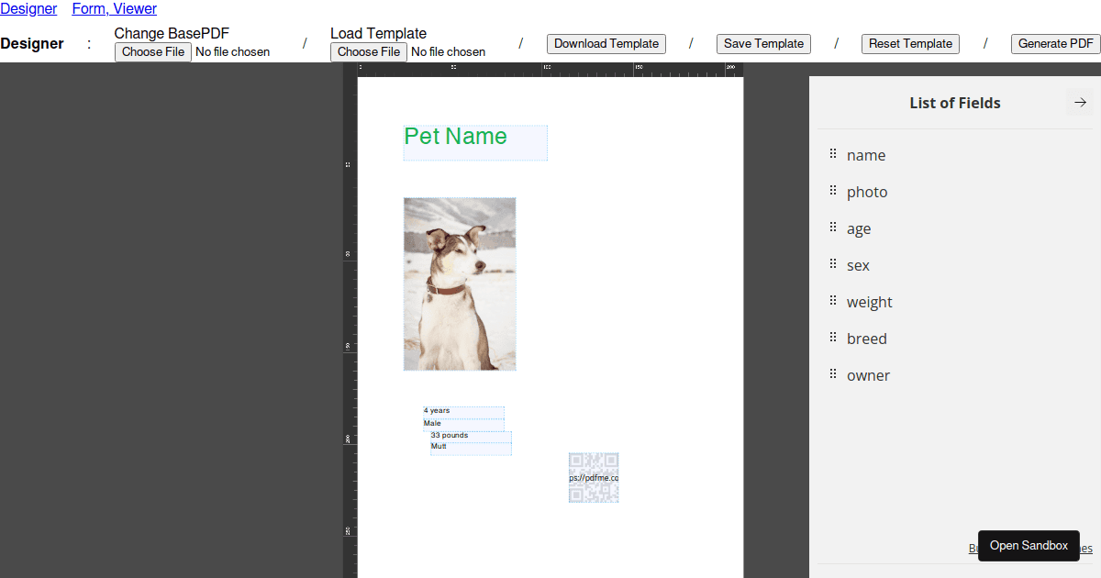Viewport: 1101px width, 578px height.
Task: Click the Open Sandbox button
Action: [x=1029, y=546]
